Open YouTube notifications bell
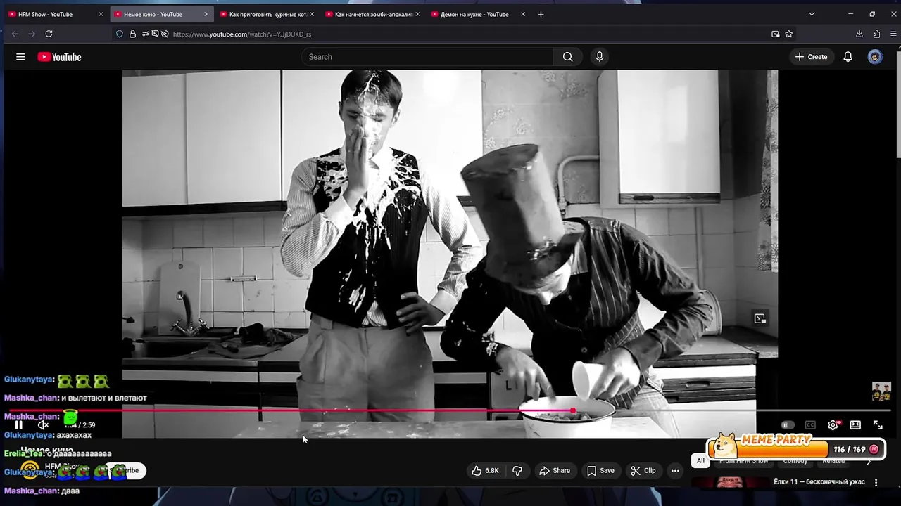The width and height of the screenshot is (901, 506). pos(848,57)
